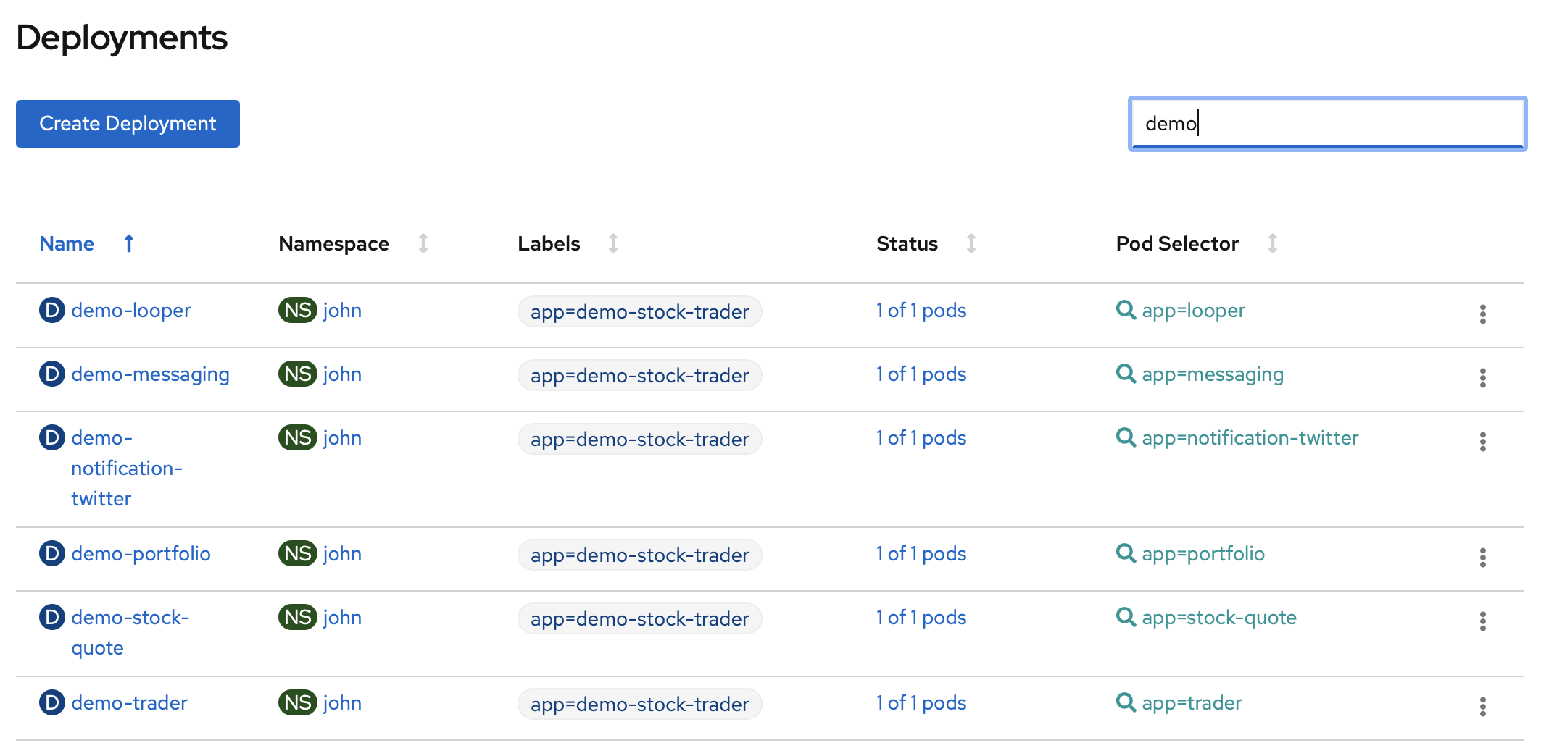
Task: Open john namespace link for demo-messaging
Action: (342, 374)
